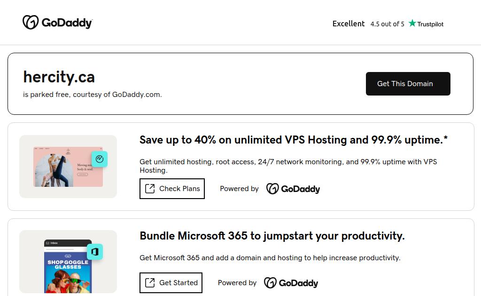The width and height of the screenshot is (481, 296).
Task: Click the hercity.ca domain name heading
Action: coord(59,77)
